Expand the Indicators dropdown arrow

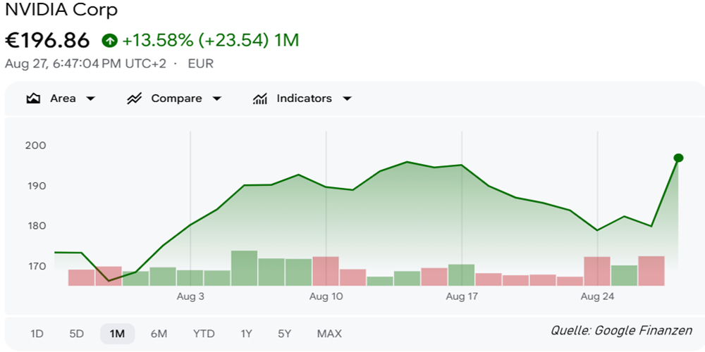coord(347,99)
